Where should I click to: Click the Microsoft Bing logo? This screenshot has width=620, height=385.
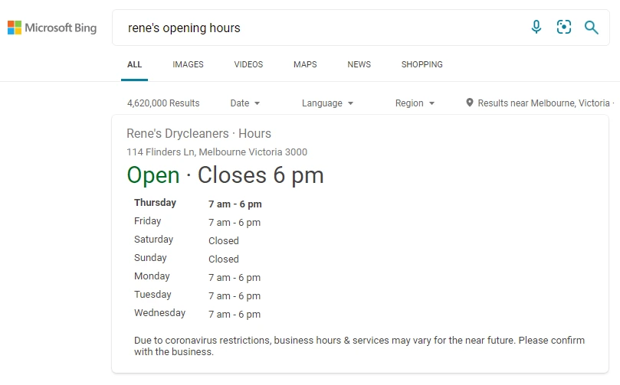tap(52, 28)
